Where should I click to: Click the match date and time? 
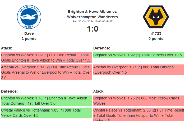pyautogui.click(x=92, y=21)
